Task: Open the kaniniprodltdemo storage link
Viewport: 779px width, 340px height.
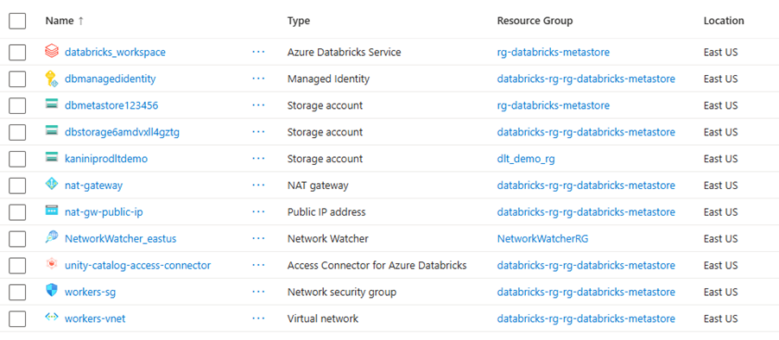Action: click(106, 159)
